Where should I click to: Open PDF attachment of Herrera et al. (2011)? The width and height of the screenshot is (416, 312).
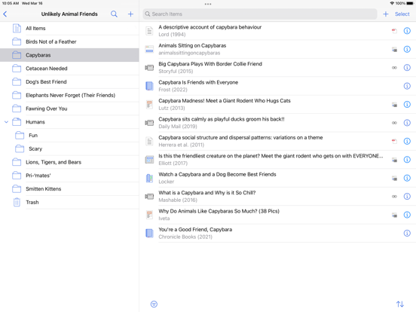click(394, 142)
